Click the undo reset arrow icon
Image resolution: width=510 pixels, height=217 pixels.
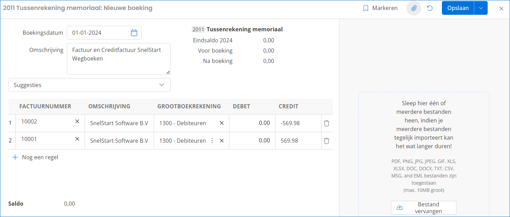(430, 8)
